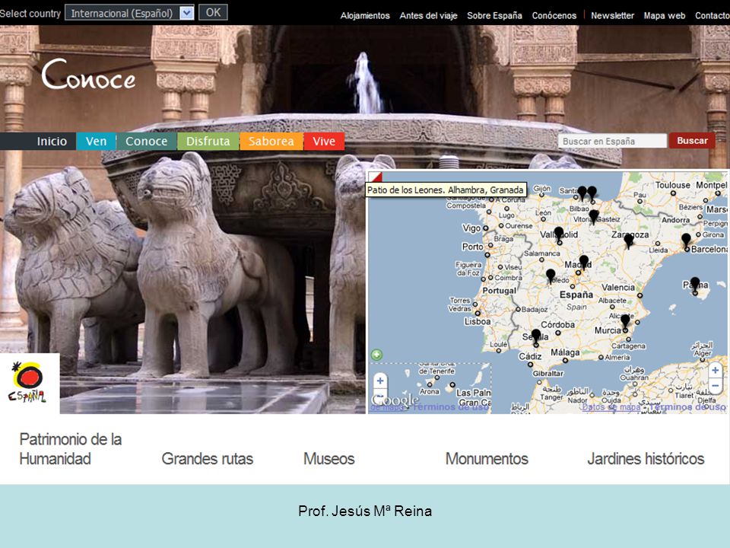Click the map pin at Sevilla
Image resolution: width=730 pixels, height=548 pixels.
(536, 336)
